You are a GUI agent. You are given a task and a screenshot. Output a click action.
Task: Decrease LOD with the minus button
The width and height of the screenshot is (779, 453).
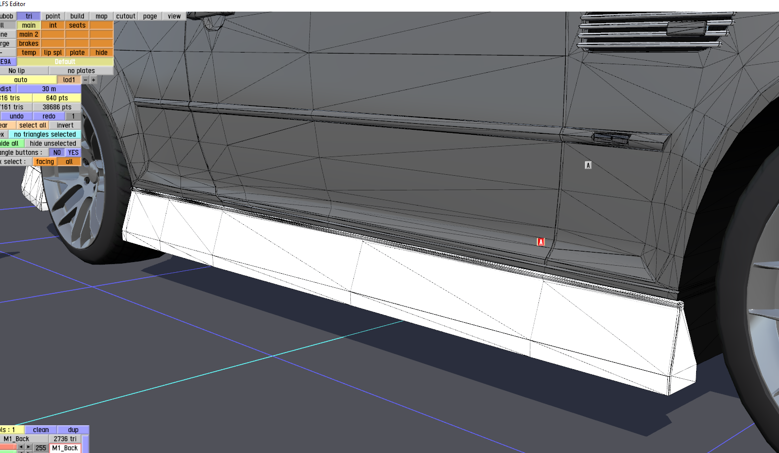coord(85,80)
